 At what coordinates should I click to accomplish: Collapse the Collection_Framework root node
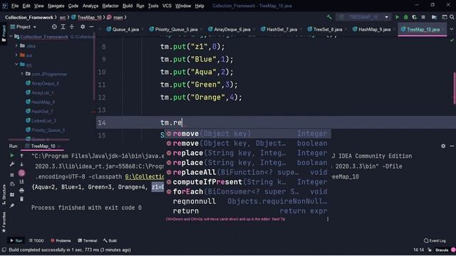coord(11,36)
